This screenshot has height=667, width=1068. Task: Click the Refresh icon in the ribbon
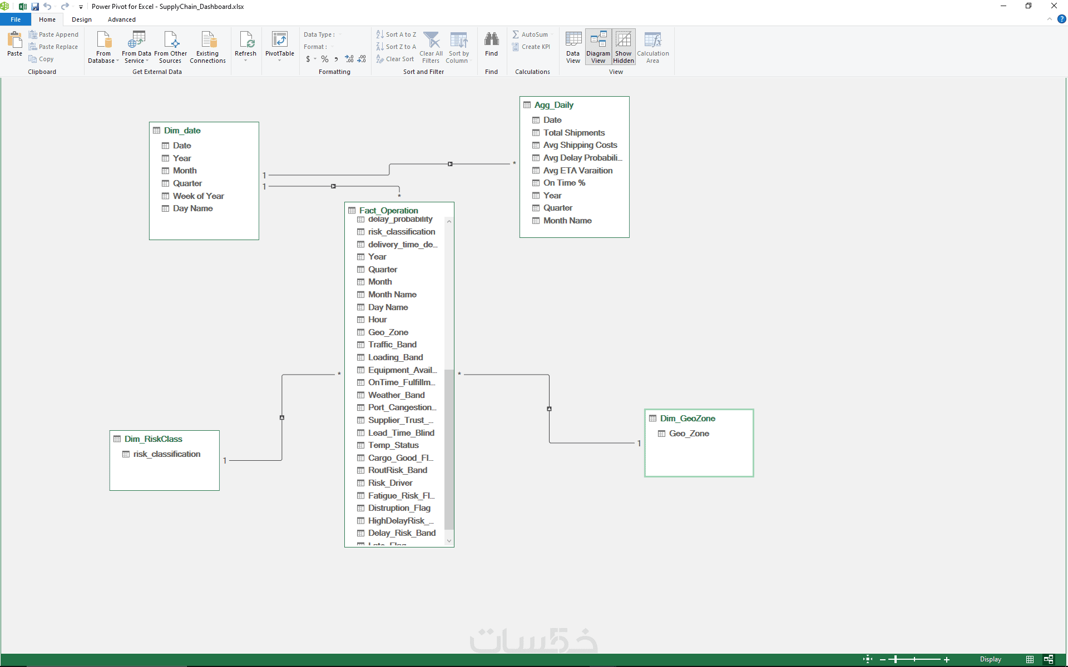(245, 41)
